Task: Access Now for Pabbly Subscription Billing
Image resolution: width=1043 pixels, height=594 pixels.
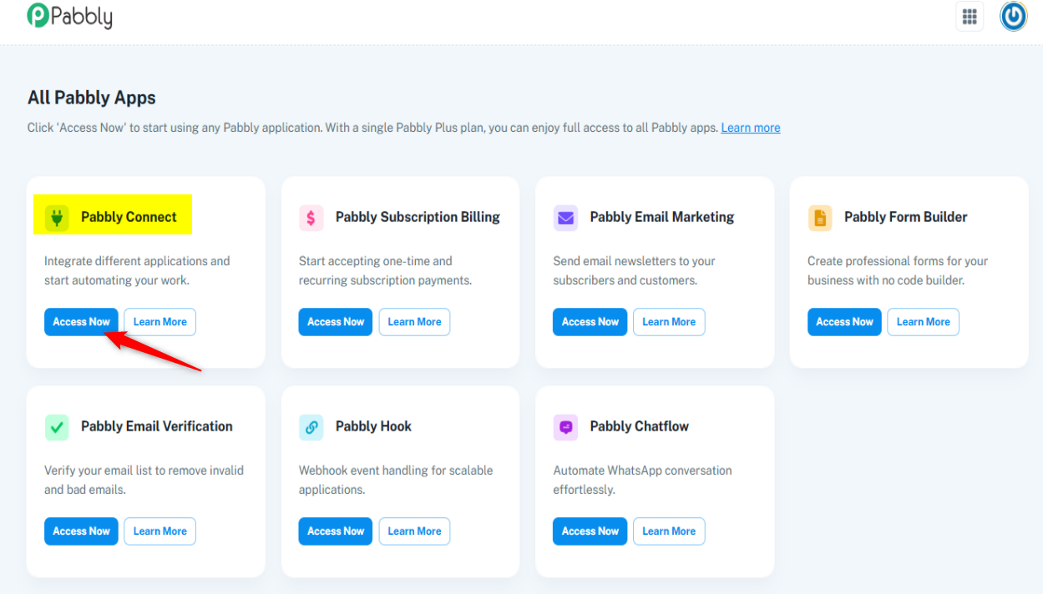Action: [x=336, y=322]
